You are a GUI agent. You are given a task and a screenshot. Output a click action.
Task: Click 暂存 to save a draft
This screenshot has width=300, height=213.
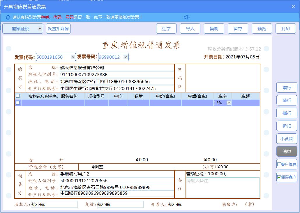[x=238, y=28]
